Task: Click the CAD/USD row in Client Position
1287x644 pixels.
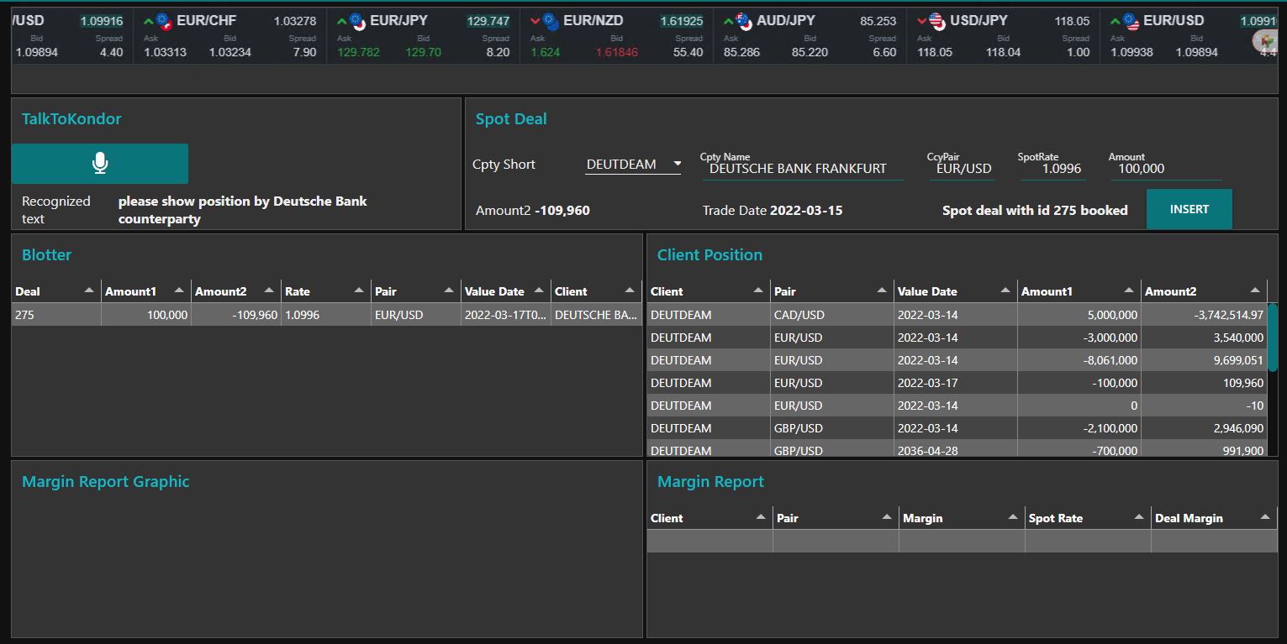Action: pyautogui.click(x=957, y=315)
